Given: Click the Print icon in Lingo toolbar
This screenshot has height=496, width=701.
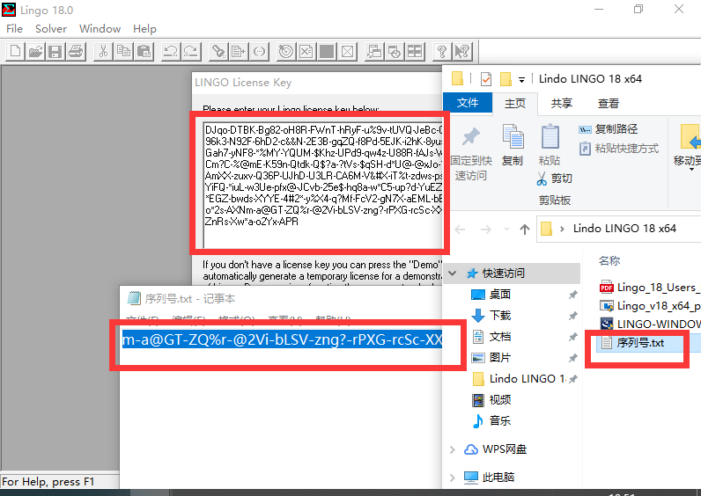Looking at the screenshot, I should 76,51.
